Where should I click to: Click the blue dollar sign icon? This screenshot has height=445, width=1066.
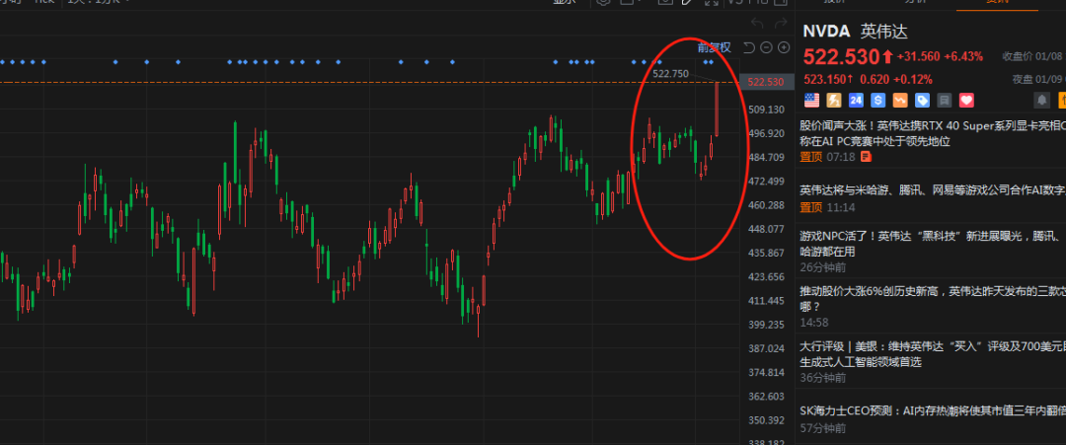click(877, 101)
